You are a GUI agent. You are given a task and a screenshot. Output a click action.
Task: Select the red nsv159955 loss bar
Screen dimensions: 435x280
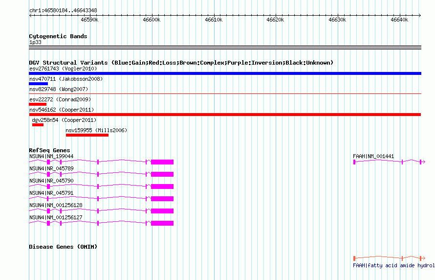pyautogui.click(x=87, y=135)
